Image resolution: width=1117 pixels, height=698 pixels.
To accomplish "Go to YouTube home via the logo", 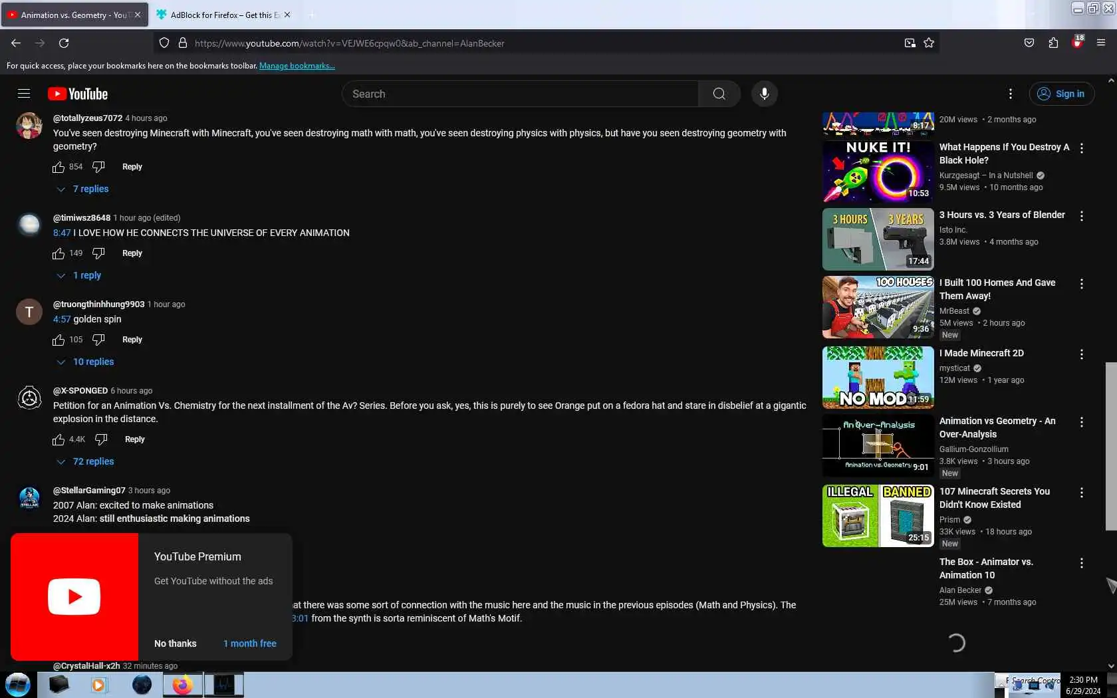I will (x=78, y=94).
